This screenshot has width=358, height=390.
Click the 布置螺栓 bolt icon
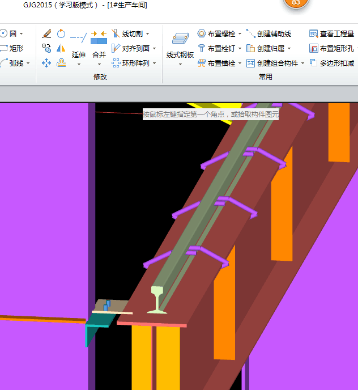[x=202, y=33]
